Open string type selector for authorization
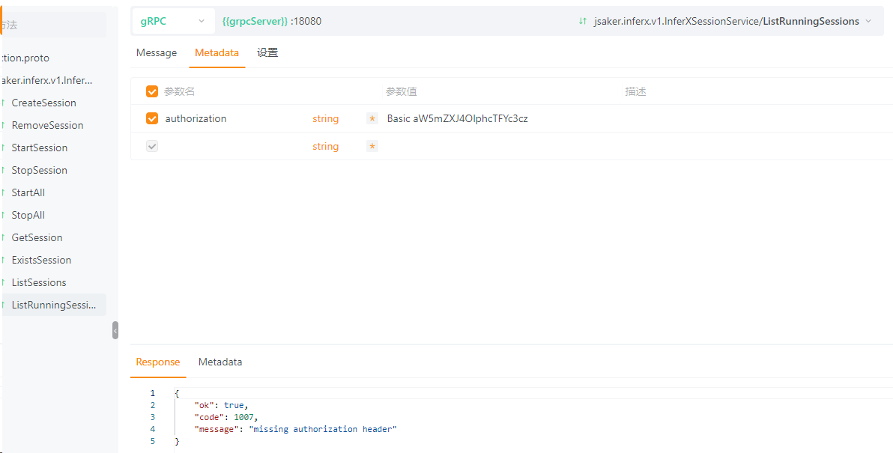Screen dimensions: 893x453 tap(325, 119)
